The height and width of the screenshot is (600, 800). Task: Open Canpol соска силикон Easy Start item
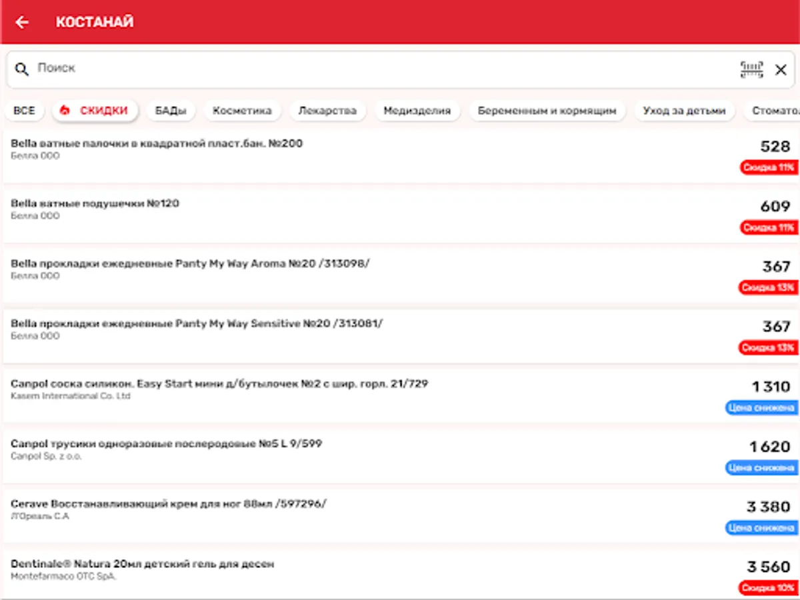pyautogui.click(x=400, y=396)
